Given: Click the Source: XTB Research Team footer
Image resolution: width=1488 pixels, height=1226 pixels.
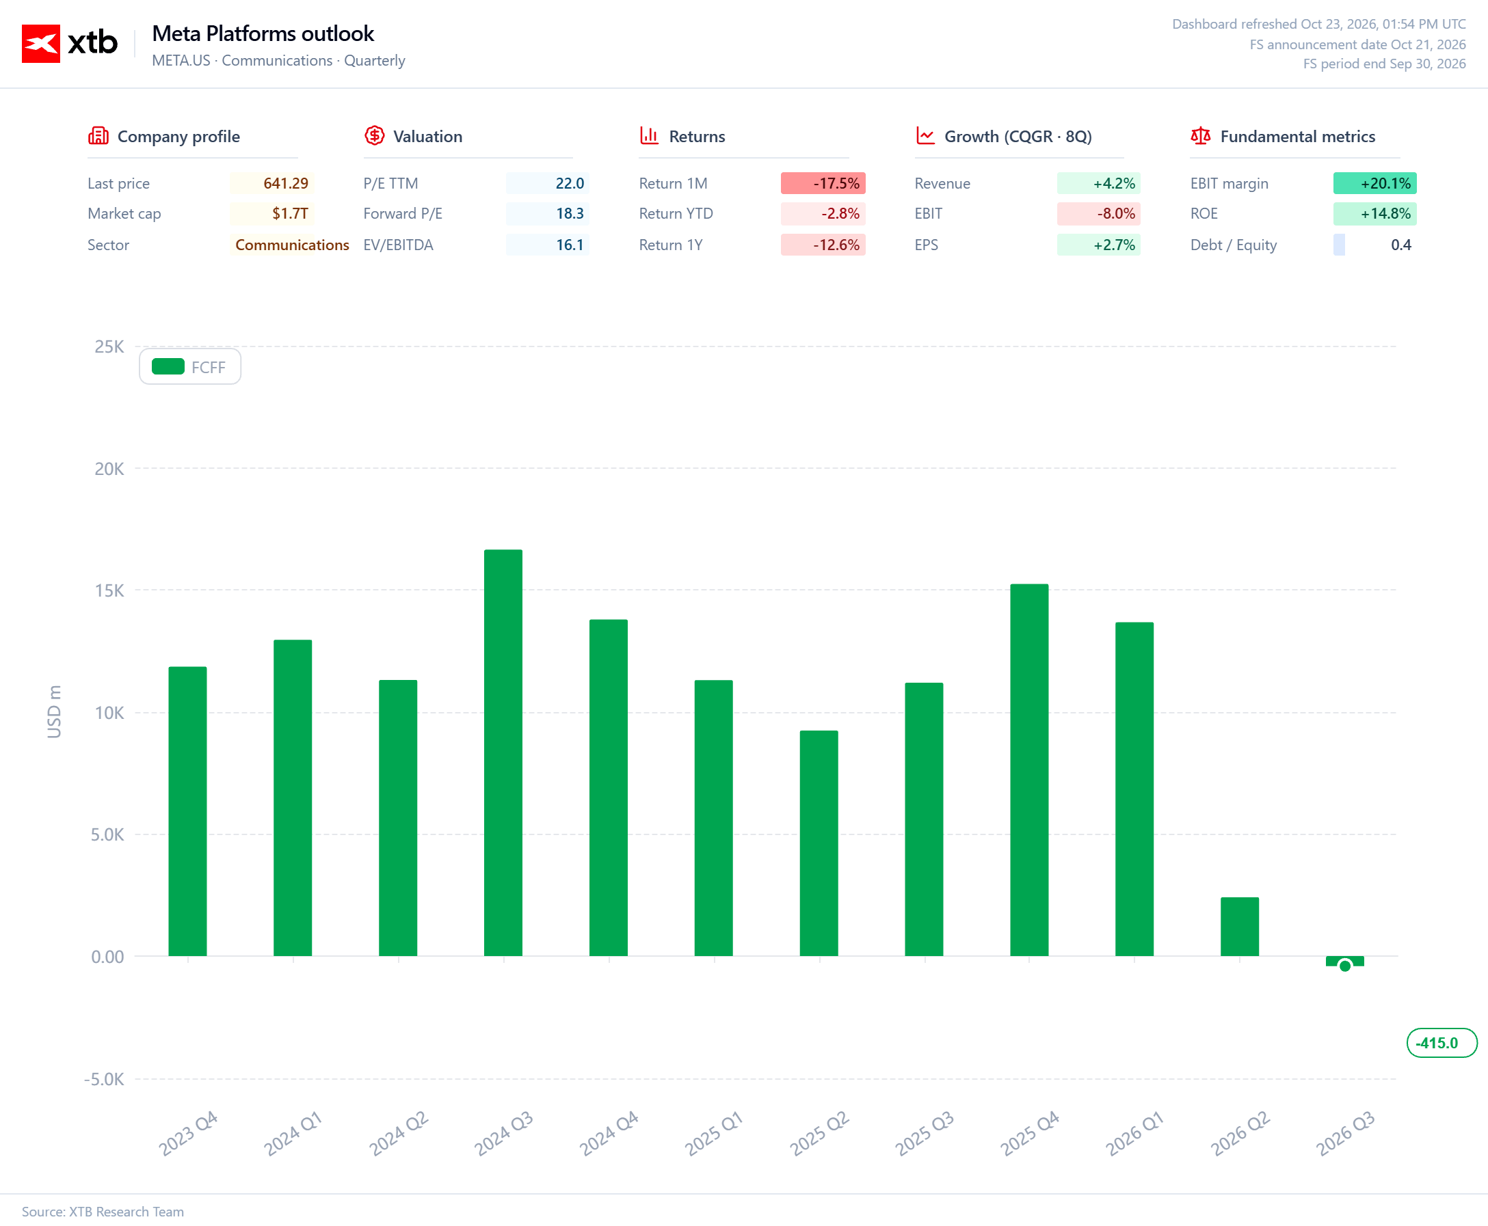Looking at the screenshot, I should pos(103,1211).
